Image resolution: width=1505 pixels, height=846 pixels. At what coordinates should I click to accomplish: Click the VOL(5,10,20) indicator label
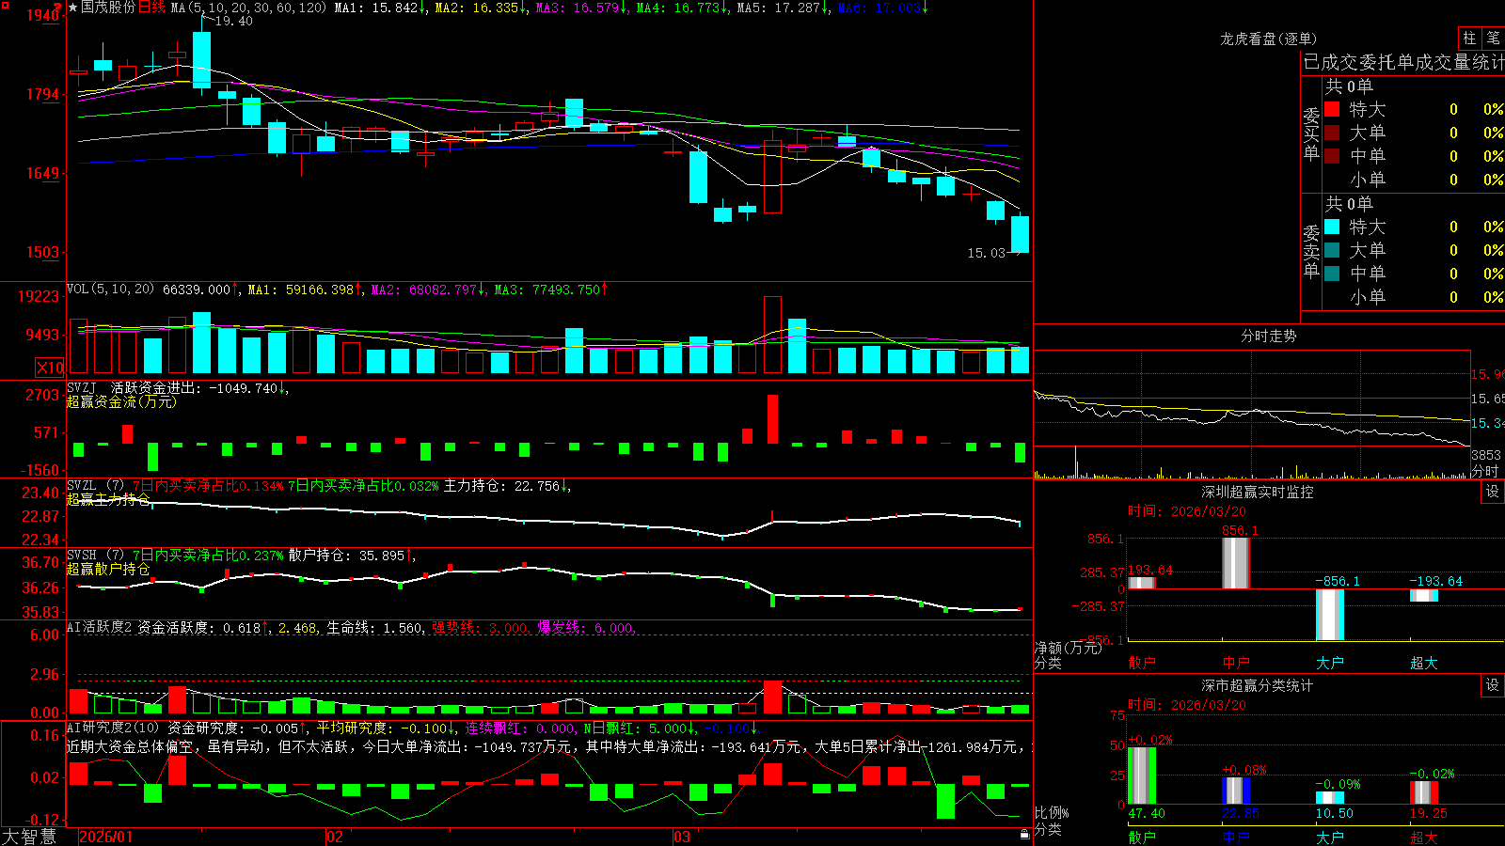pyautogui.click(x=110, y=289)
